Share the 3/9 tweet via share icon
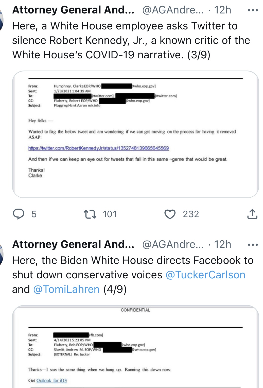 coord(252,214)
